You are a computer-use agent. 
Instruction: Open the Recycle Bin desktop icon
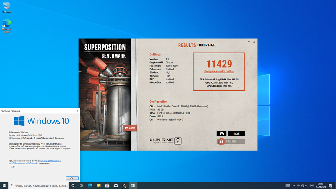[7, 7]
